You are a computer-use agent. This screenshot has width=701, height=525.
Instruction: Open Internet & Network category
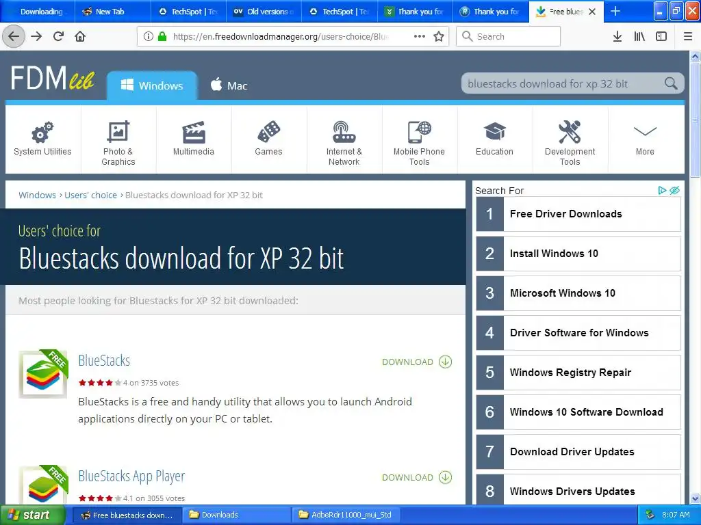[344, 139]
